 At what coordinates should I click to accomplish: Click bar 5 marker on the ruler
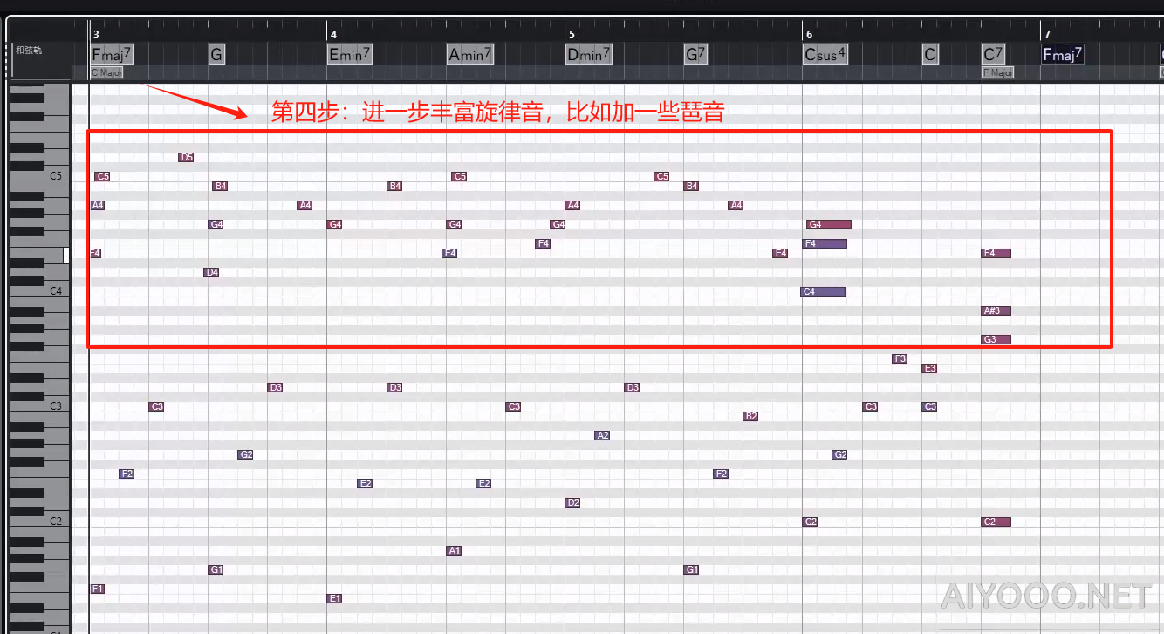click(571, 34)
